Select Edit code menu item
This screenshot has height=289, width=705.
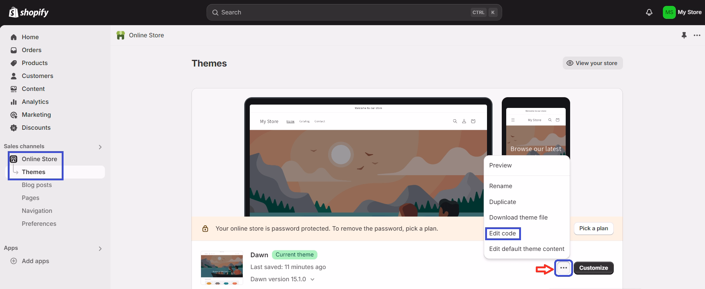pos(527,233)
